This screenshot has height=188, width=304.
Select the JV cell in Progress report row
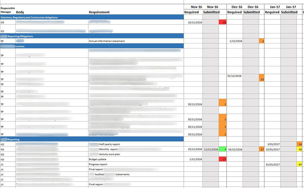(x=8, y=164)
